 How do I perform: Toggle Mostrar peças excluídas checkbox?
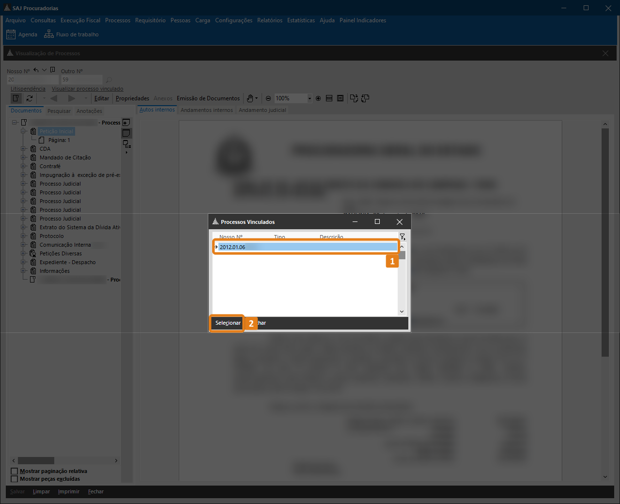click(15, 479)
